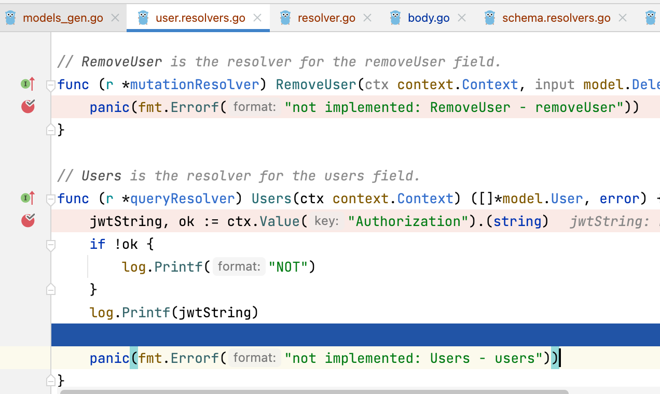Collapse the if !ok block with its fold marker
The image size is (660, 394).
(50, 244)
